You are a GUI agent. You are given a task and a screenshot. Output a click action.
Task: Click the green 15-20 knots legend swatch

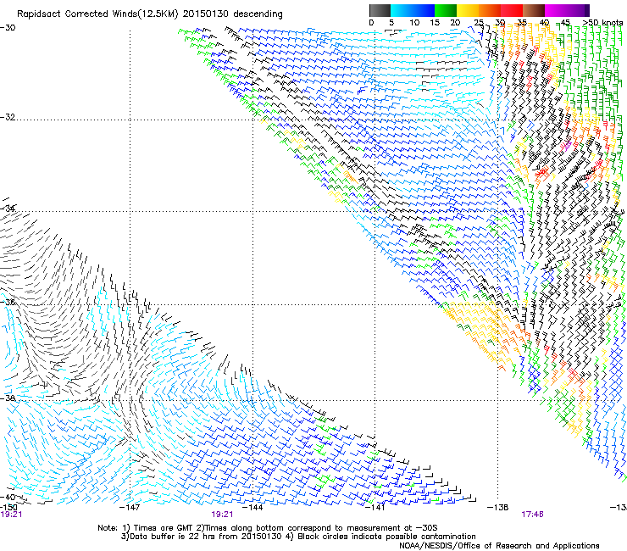446,10
